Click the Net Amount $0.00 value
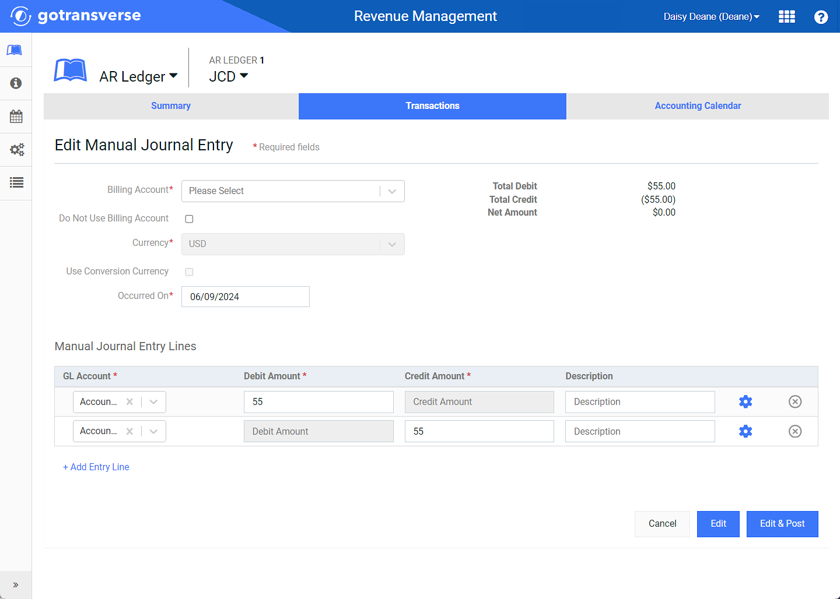 coord(664,213)
